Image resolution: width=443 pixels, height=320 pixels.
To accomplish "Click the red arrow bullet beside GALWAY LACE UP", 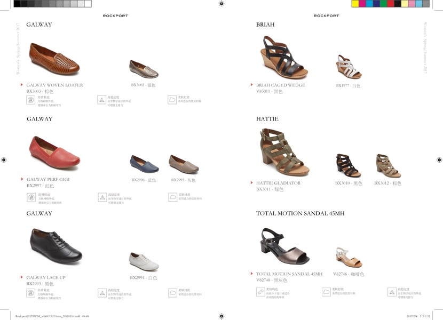I will click(22, 277).
